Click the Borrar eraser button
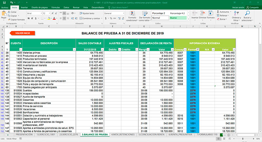This screenshot has width=262, height=142. 222,19
